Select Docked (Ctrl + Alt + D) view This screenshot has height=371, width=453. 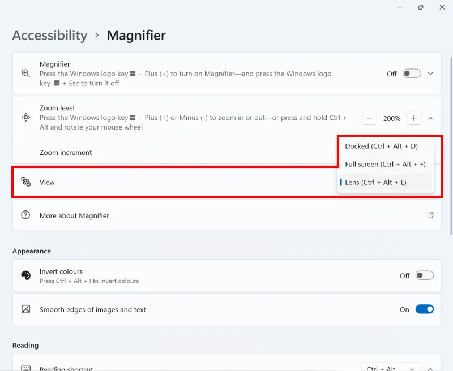coord(381,146)
